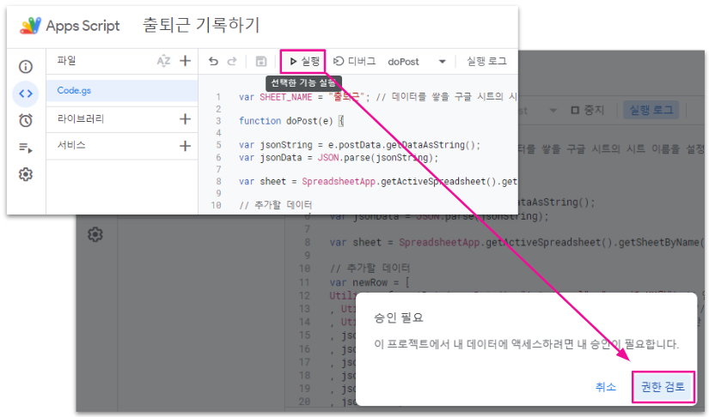Click the 실행 (Run) button
Screen dimensions: 709x417
(303, 62)
